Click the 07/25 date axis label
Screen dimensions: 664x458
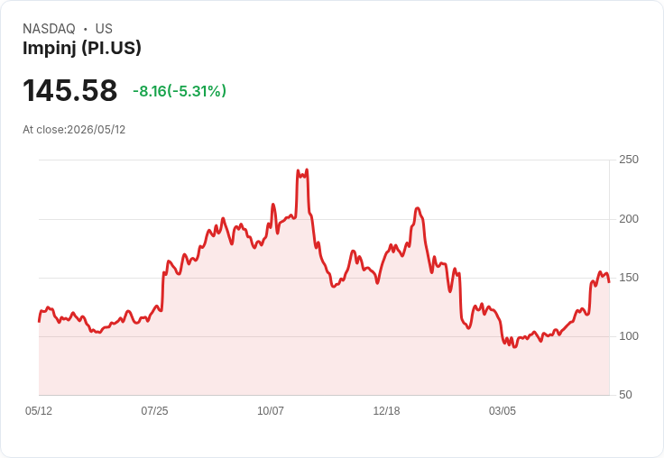click(154, 410)
